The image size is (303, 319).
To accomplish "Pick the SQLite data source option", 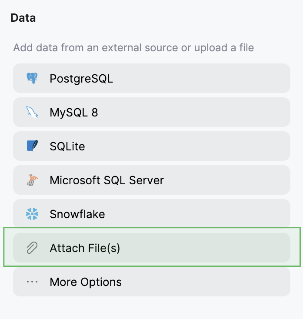I will (151, 146).
